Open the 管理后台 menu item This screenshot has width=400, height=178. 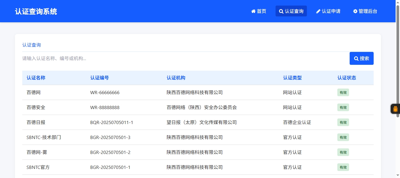pyautogui.click(x=365, y=11)
